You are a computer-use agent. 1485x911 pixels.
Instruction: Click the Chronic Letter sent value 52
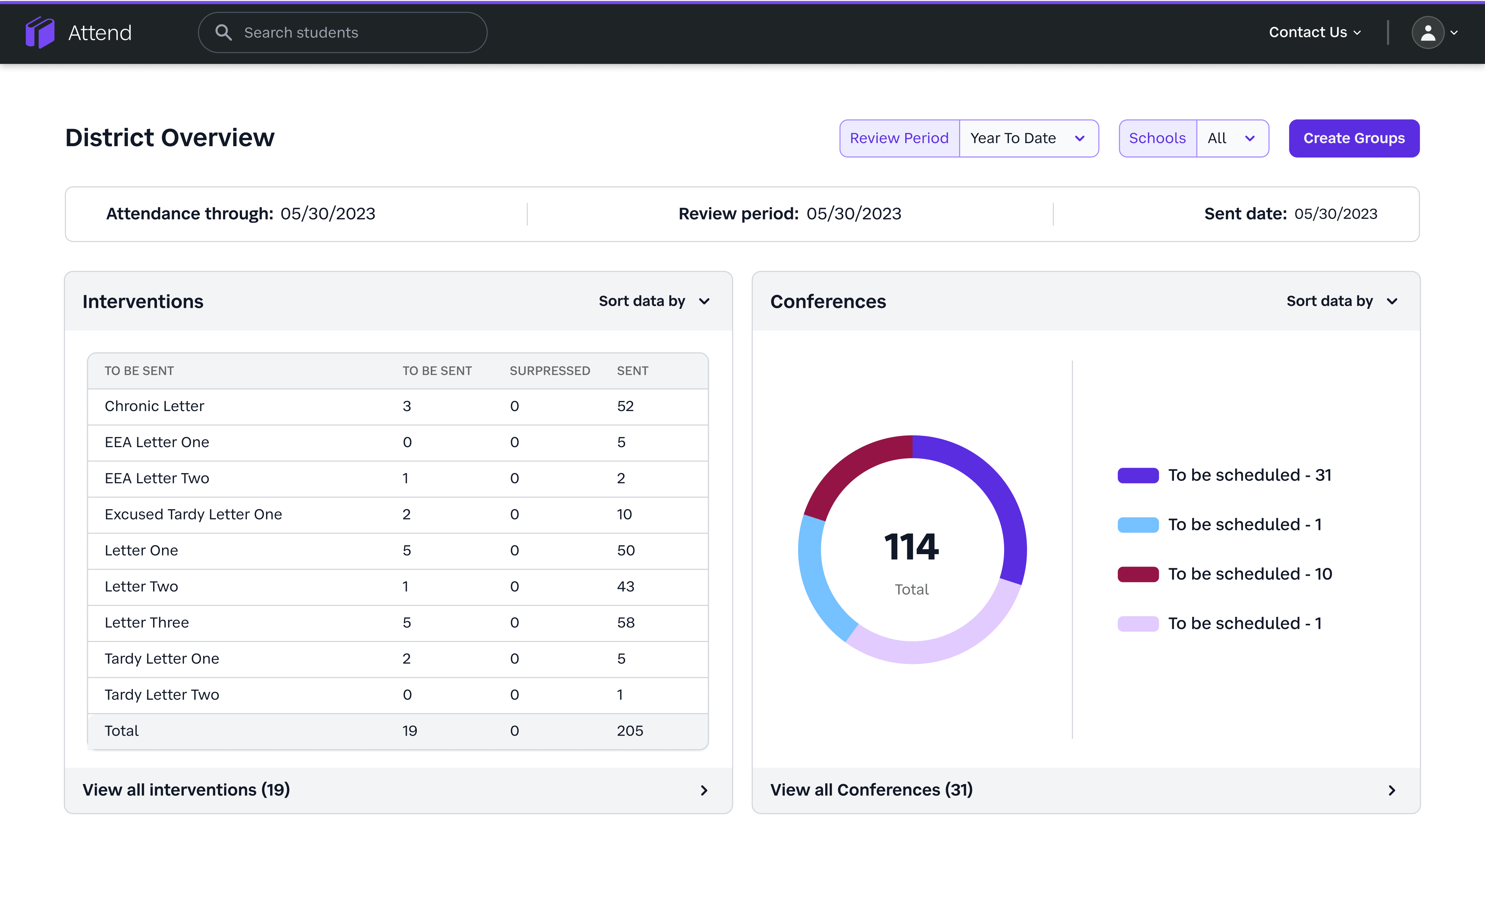point(625,407)
